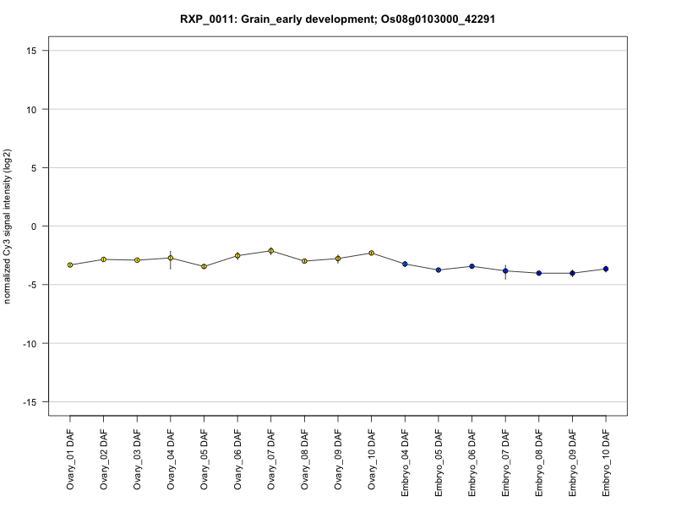Select the yellow data point at Ovary_04 DAF
The width and height of the screenshot is (676, 507).
click(x=171, y=258)
